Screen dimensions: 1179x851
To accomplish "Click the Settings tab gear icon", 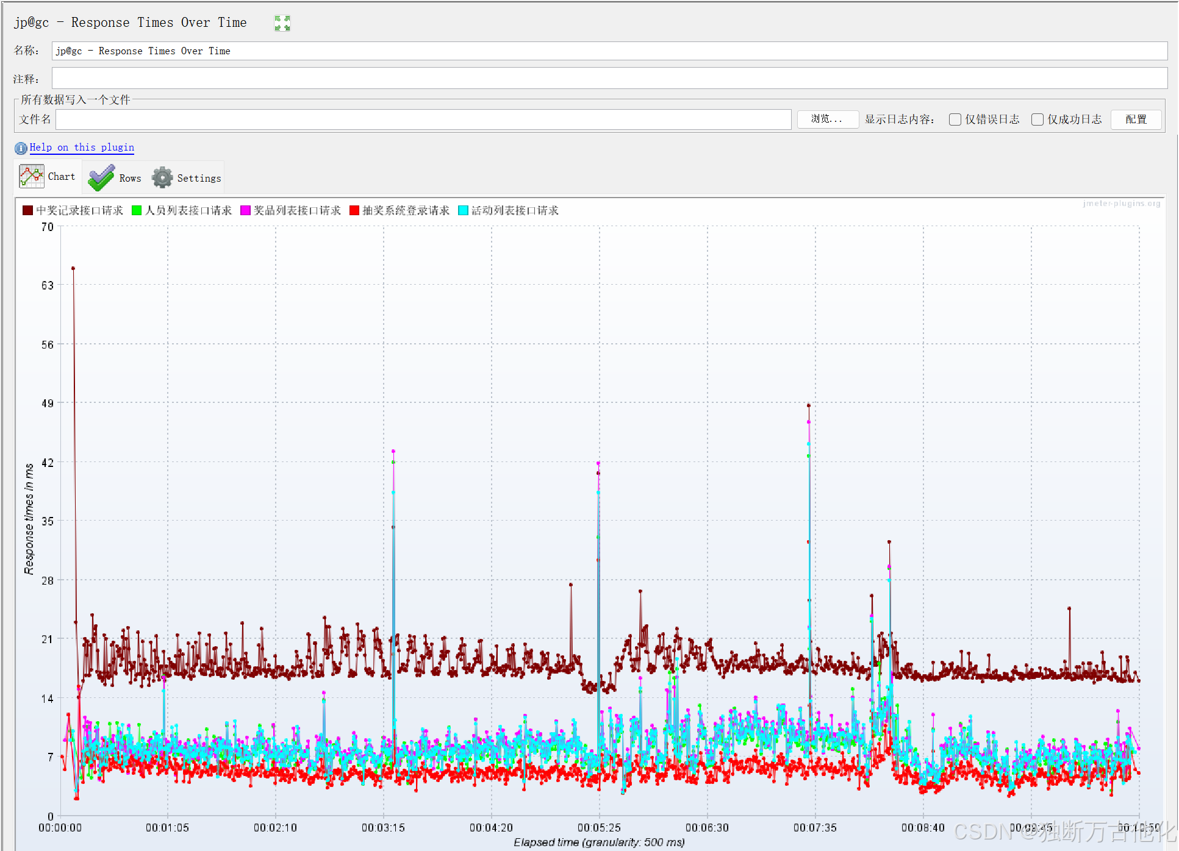I will click(162, 178).
